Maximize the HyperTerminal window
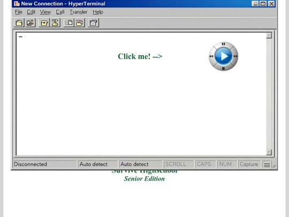The height and width of the screenshot is (217, 289). (263, 4)
